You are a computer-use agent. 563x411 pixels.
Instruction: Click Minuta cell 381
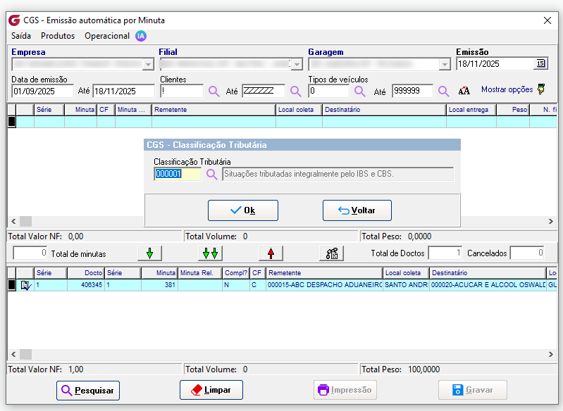(159, 285)
